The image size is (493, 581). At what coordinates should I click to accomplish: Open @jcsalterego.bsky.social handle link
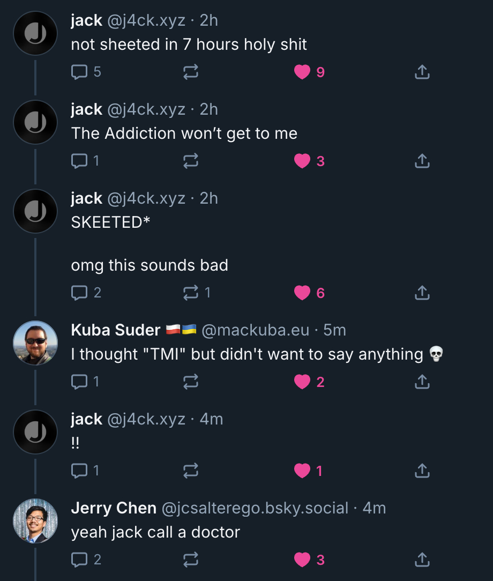pyautogui.click(x=255, y=508)
